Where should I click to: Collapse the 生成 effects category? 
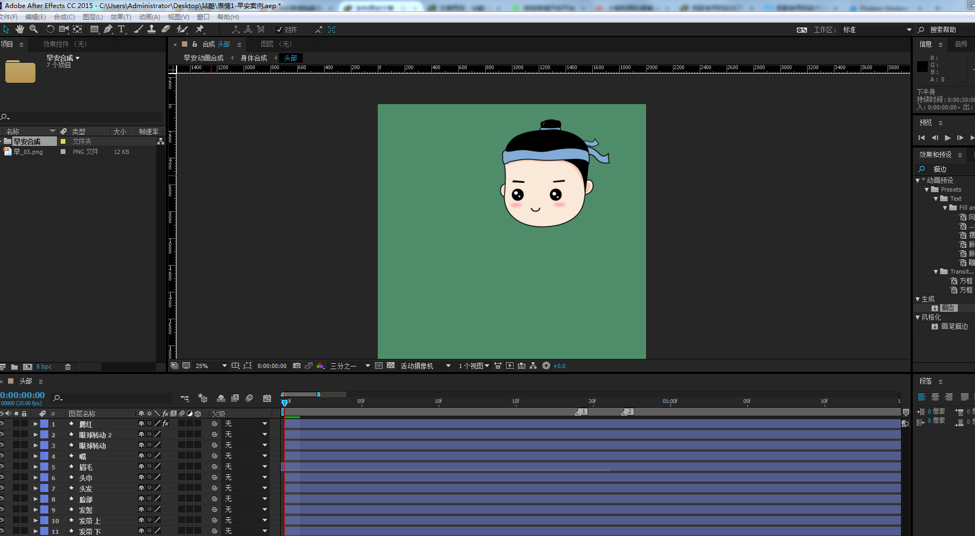(918, 299)
